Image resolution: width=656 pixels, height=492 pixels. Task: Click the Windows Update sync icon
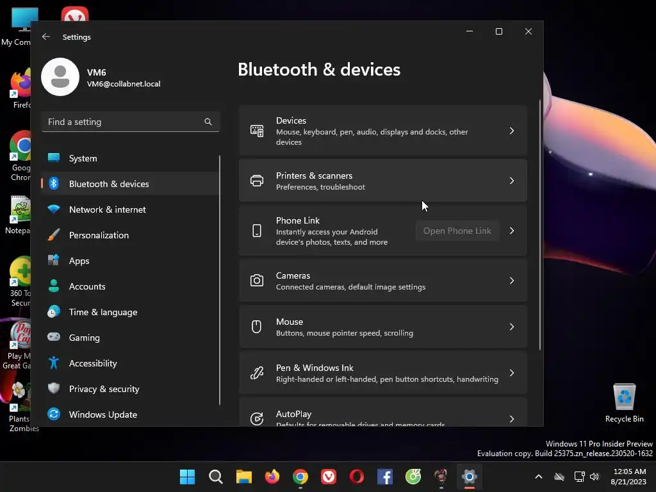(54, 414)
